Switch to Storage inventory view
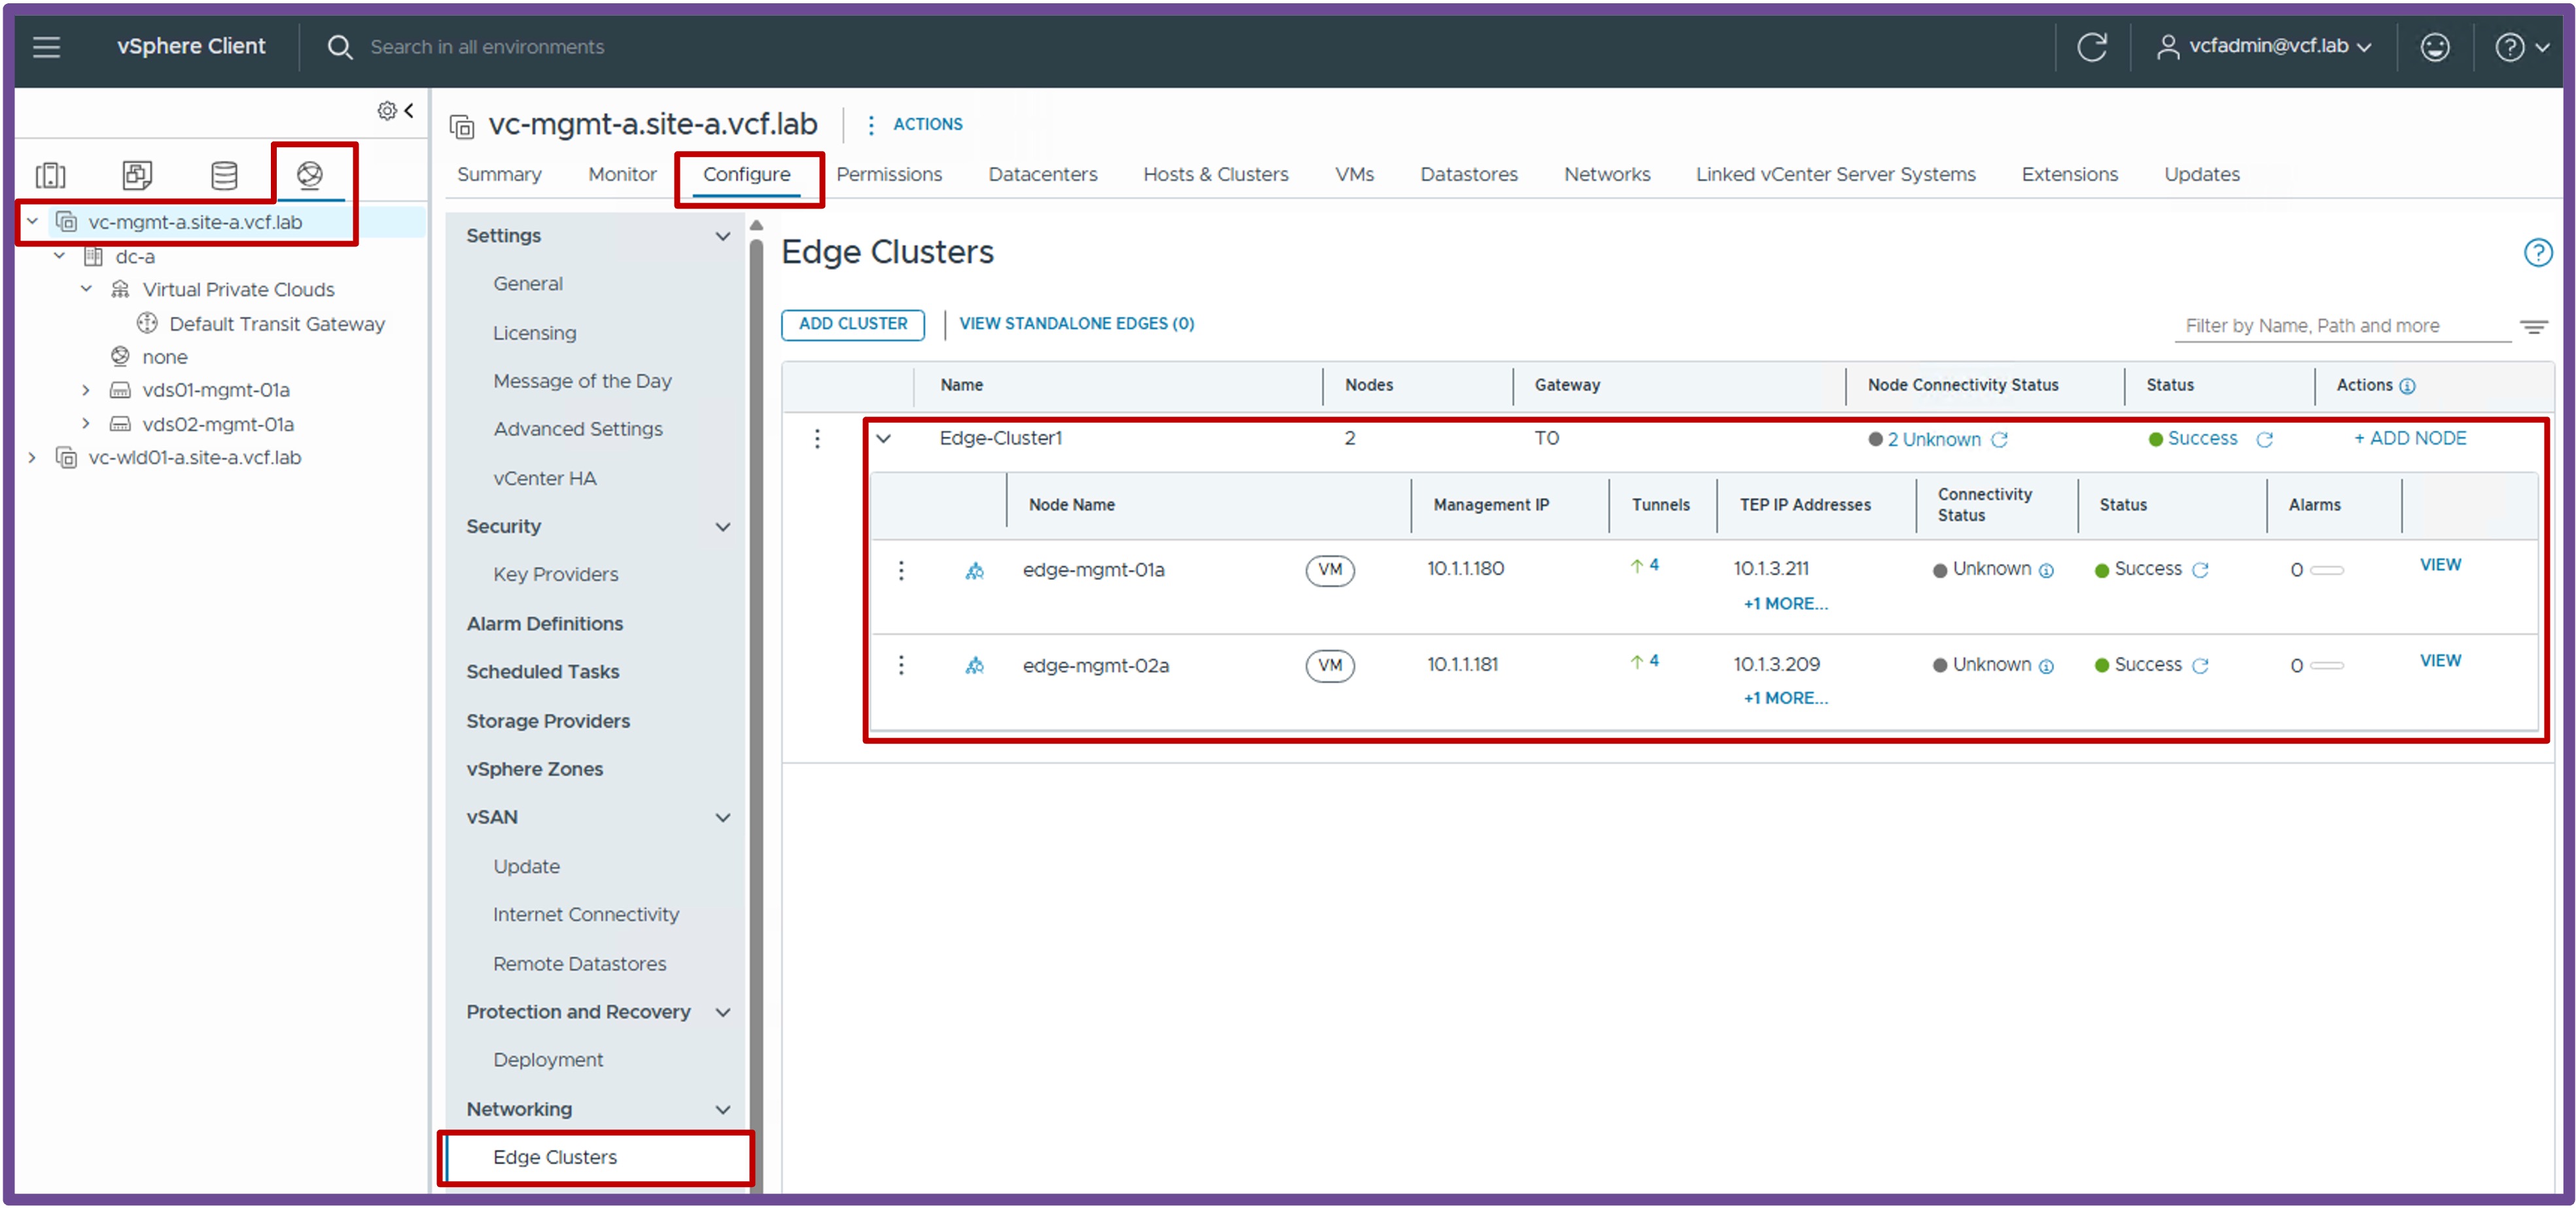Image resolution: width=2576 pixels, height=1208 pixels. pyautogui.click(x=224, y=175)
